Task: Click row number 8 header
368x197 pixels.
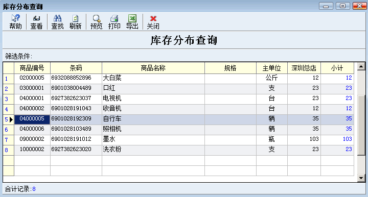Action: coord(9,150)
